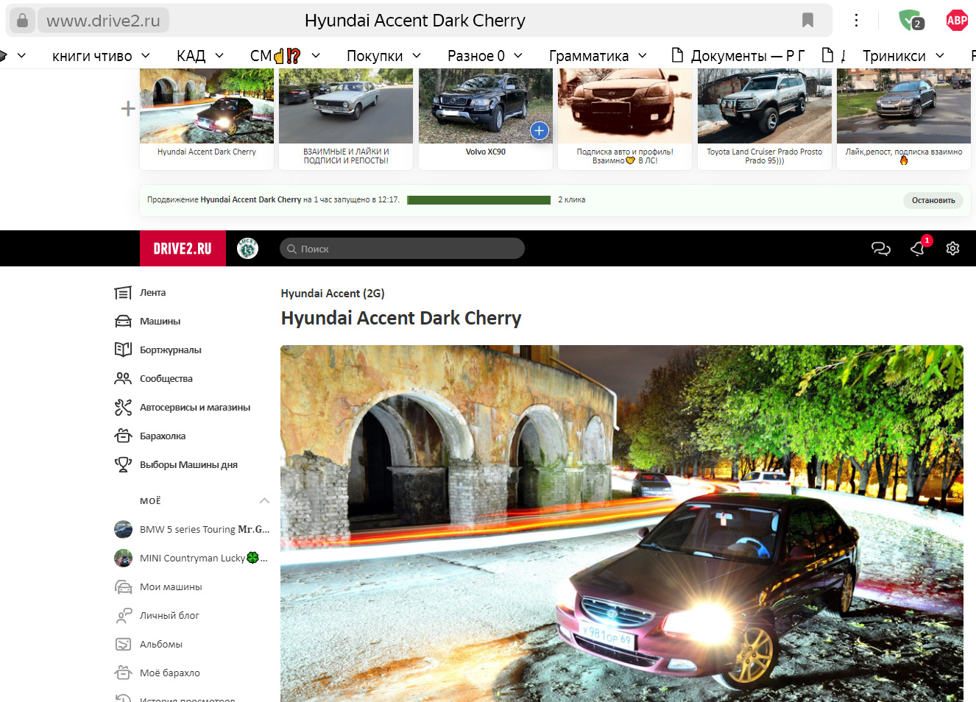Focus the Поиск search field
The image size is (976, 702).
[402, 249]
